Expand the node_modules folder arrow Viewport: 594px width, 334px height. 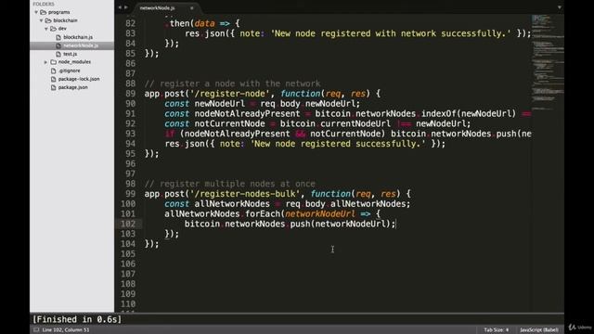pyautogui.click(x=46, y=62)
